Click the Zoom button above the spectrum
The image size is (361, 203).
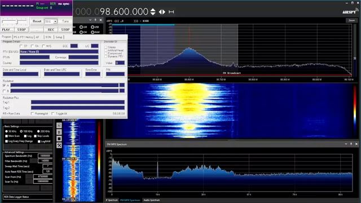coord(351,20)
